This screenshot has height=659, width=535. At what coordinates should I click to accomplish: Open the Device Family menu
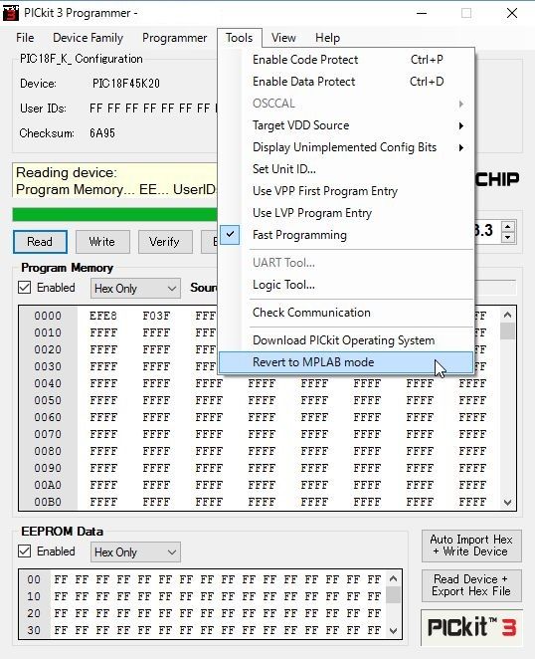[88, 38]
